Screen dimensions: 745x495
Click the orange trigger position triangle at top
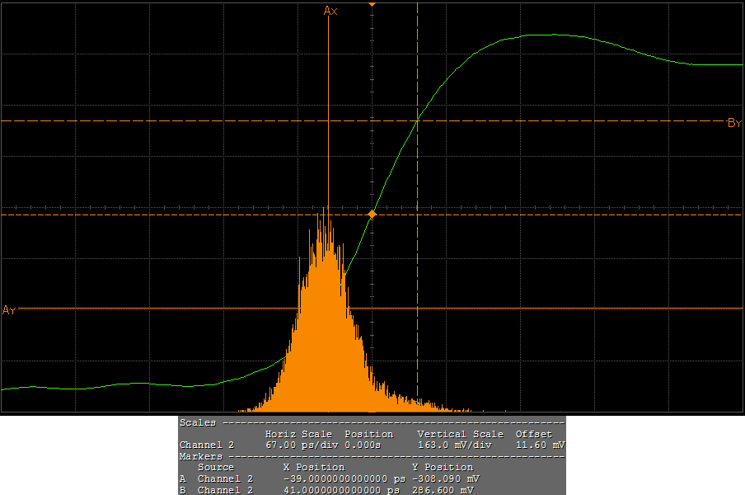tap(372, 4)
